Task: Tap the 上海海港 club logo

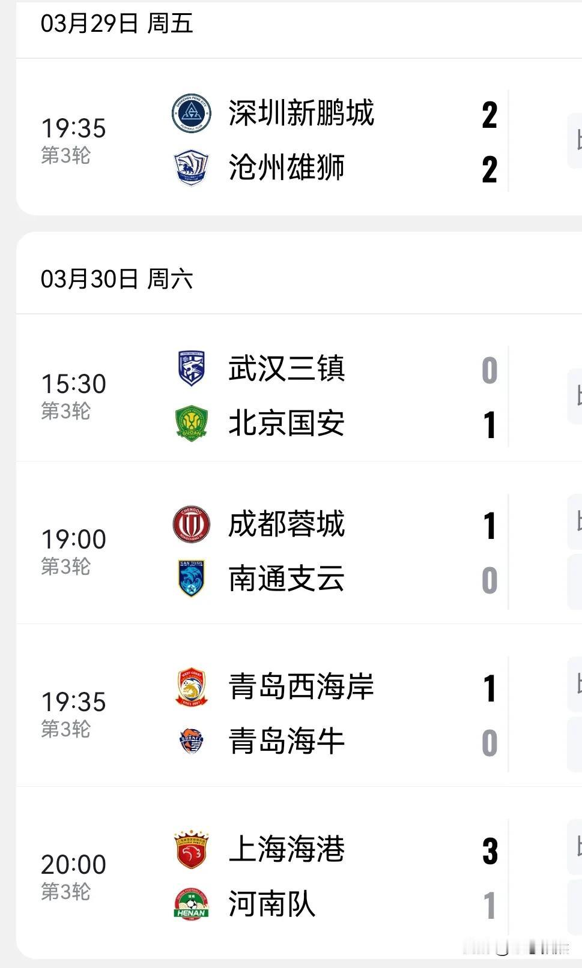Action: (x=191, y=850)
